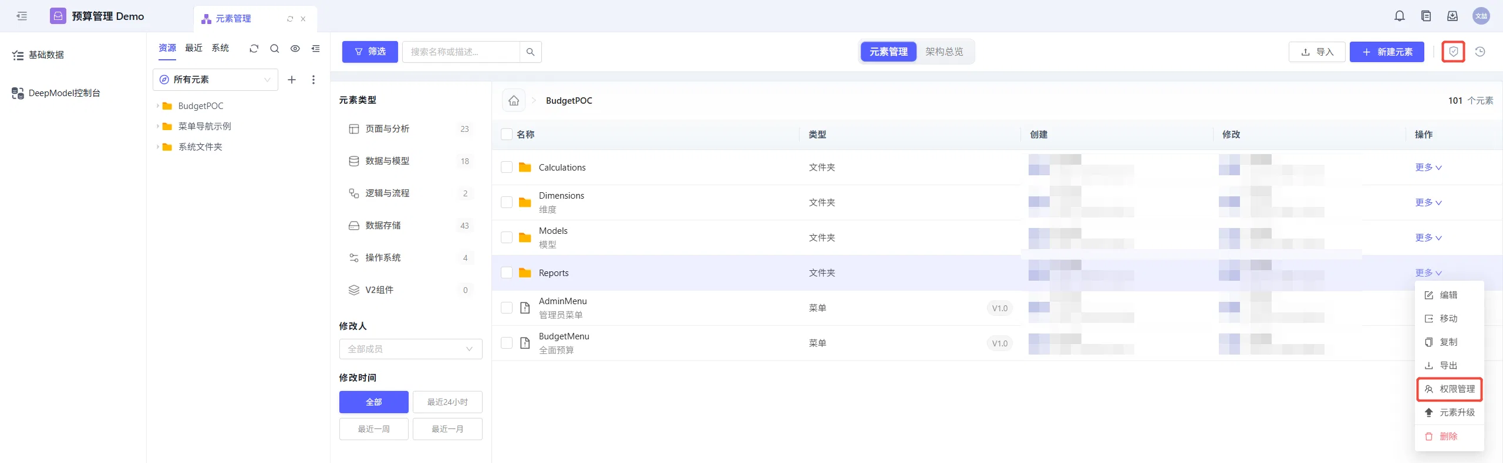Open 更多 dropdown for Dimensions row
This screenshot has width=1503, height=463.
click(1428, 203)
